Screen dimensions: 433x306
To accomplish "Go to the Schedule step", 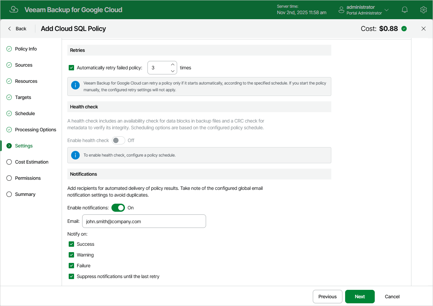I will pyautogui.click(x=25, y=113).
